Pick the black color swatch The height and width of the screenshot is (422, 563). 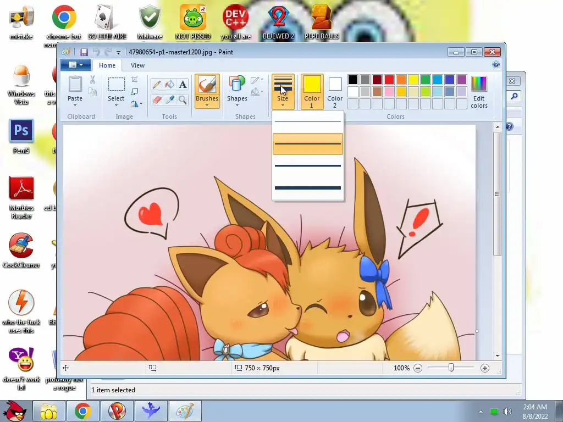(x=353, y=80)
